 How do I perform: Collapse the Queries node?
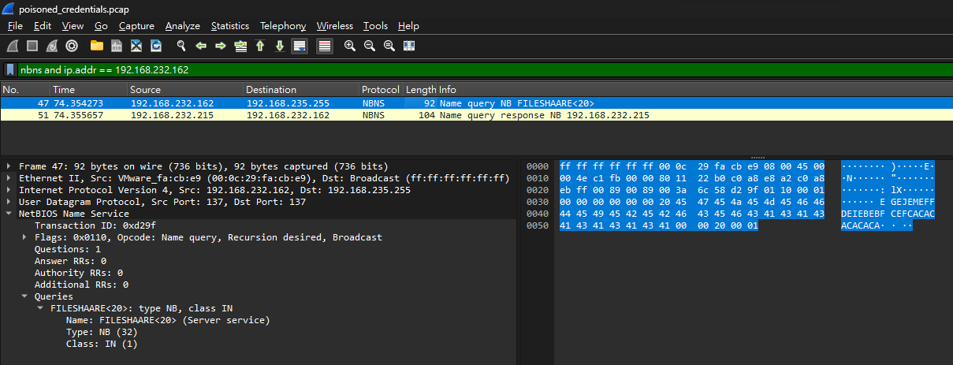[x=24, y=296]
